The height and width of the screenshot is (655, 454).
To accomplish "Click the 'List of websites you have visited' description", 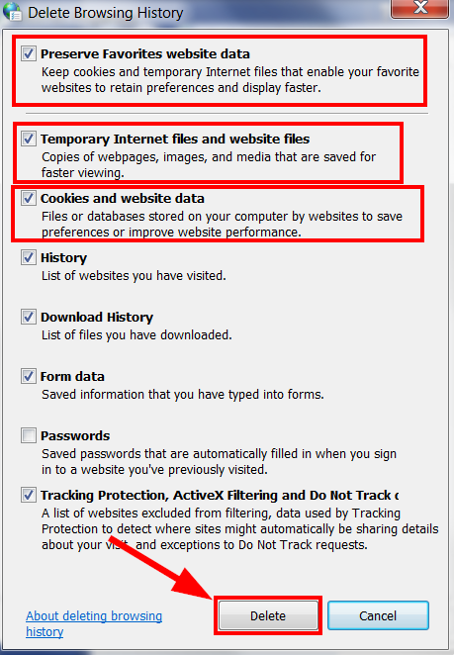I will click(134, 276).
